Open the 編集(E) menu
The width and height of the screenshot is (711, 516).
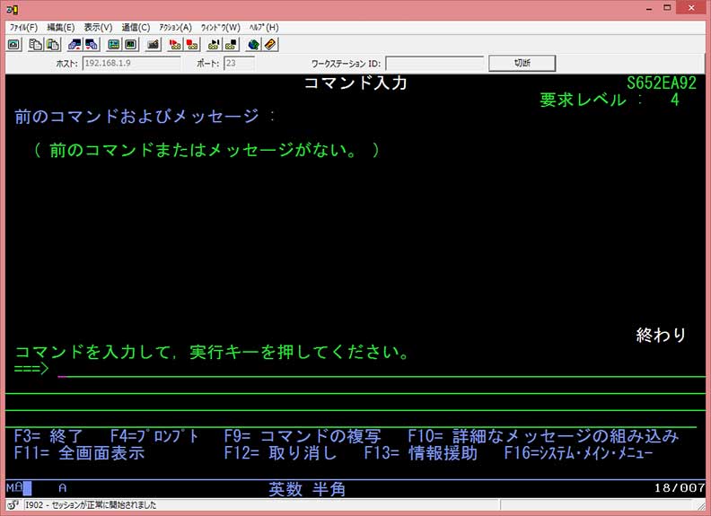pyautogui.click(x=62, y=27)
